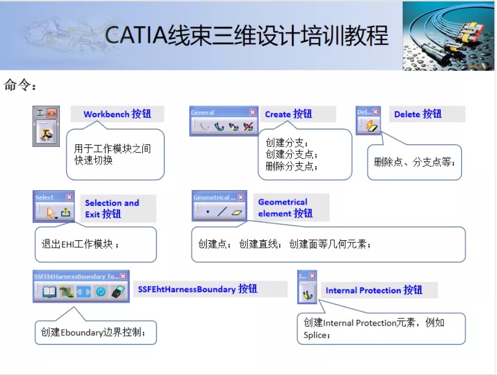497x375 pixels.
Task: Select the create branch tool in General toolbar
Action: [x=220, y=127]
